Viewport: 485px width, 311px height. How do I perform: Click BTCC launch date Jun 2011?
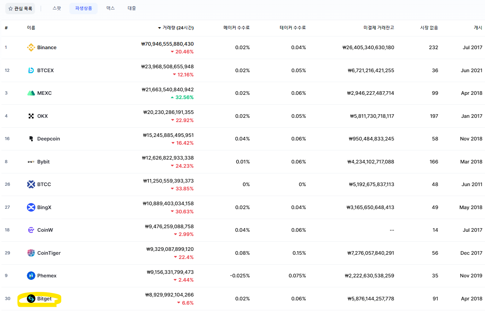(x=472, y=184)
